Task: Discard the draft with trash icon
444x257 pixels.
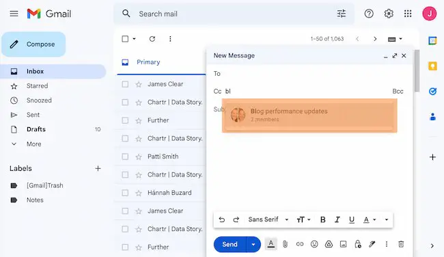Action: pos(401,244)
